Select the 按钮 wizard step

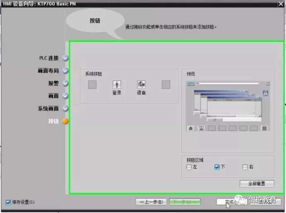53,121
